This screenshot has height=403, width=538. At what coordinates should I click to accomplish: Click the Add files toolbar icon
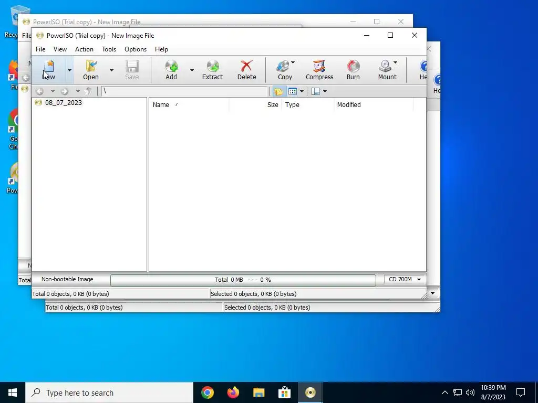[171, 70]
